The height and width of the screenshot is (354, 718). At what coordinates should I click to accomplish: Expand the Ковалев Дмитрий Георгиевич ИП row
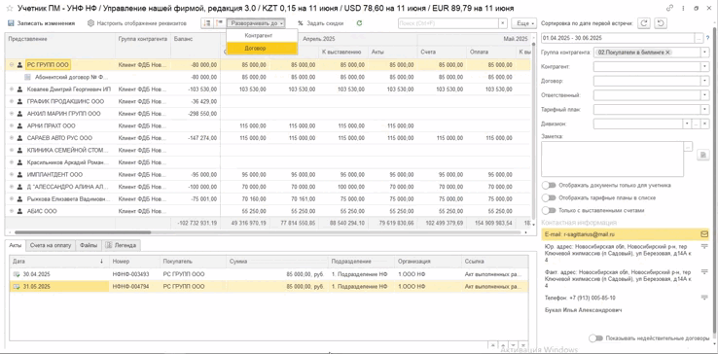[x=12, y=89]
